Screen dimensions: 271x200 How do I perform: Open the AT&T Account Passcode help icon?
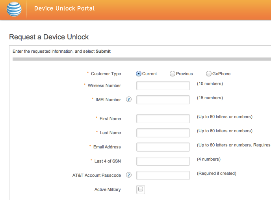tap(128, 175)
